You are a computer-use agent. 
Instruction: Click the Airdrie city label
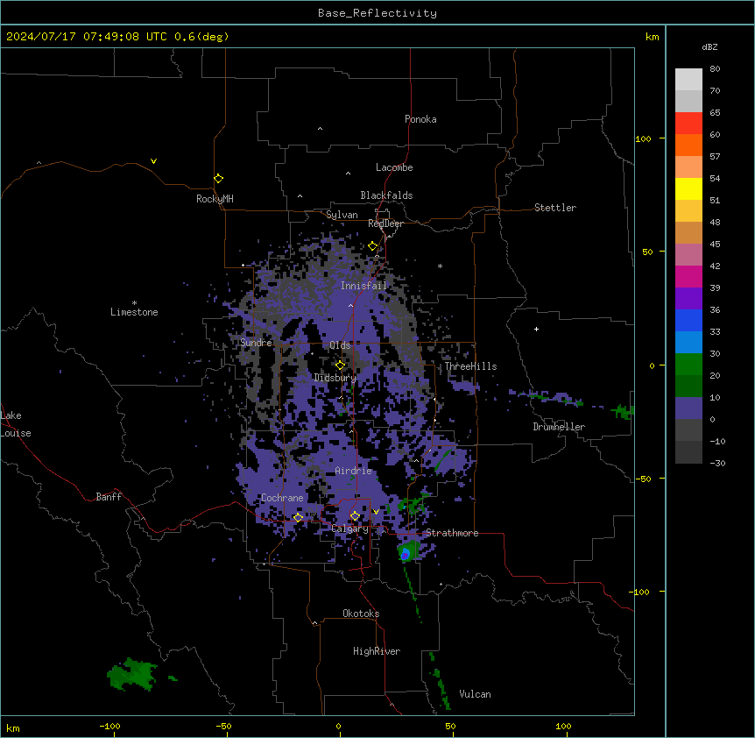[x=354, y=471]
